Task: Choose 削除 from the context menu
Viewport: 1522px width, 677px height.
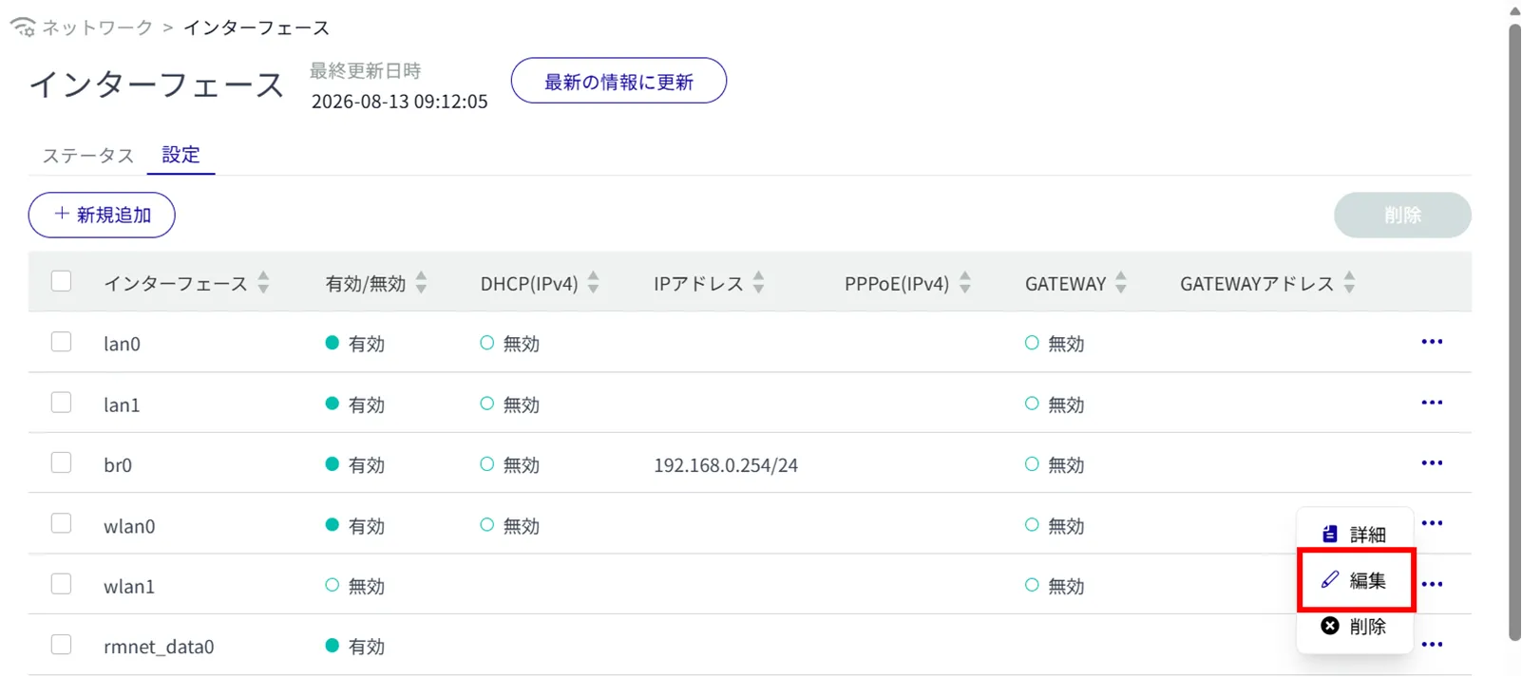Action: [1355, 626]
